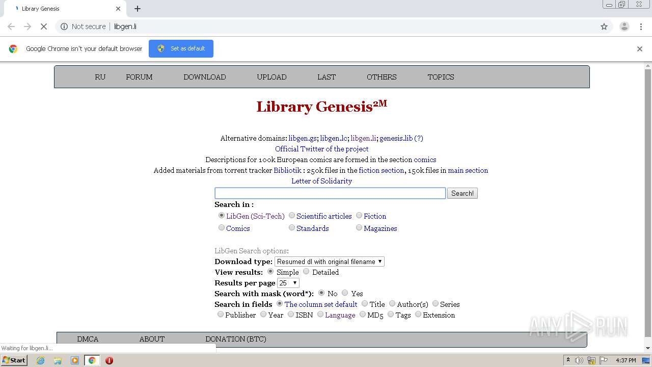Search in ISBN field radio
652x367 pixels.
(291, 314)
